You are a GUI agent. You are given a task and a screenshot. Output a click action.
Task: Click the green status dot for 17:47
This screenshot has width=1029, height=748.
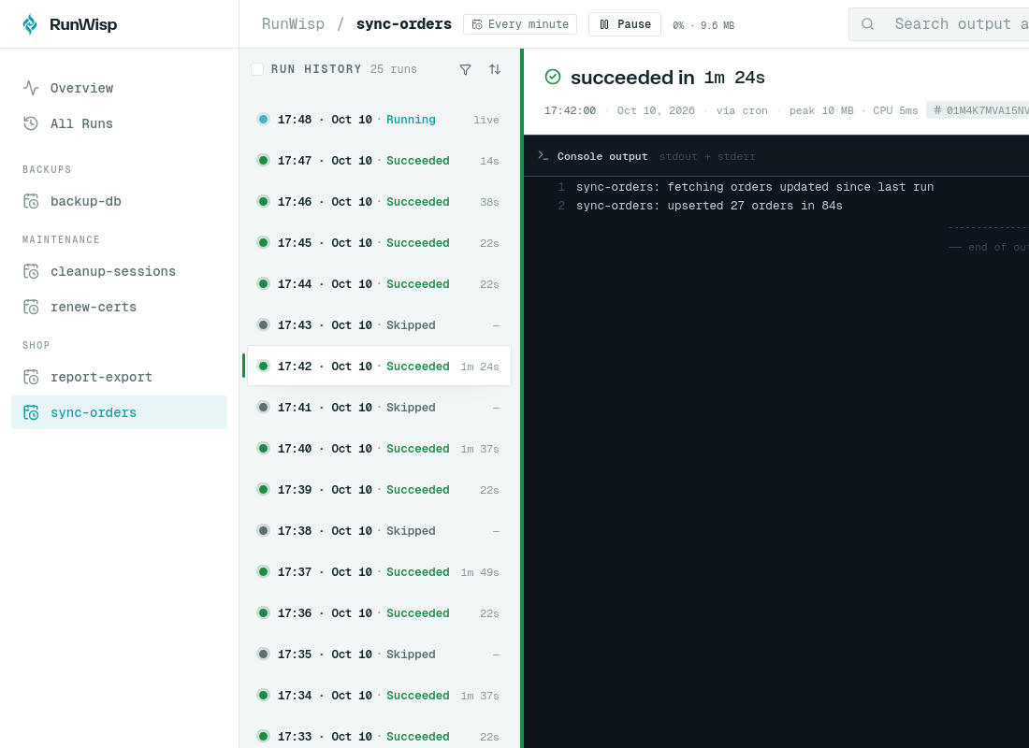(x=263, y=160)
